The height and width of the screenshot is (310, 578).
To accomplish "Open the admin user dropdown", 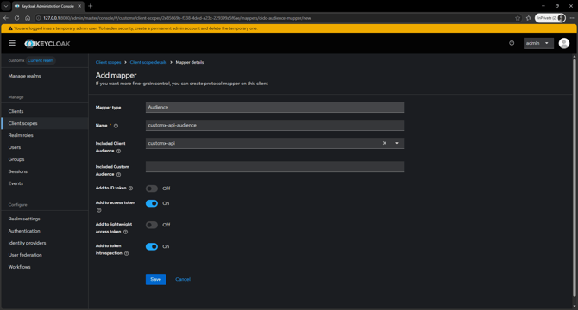I will coord(538,43).
